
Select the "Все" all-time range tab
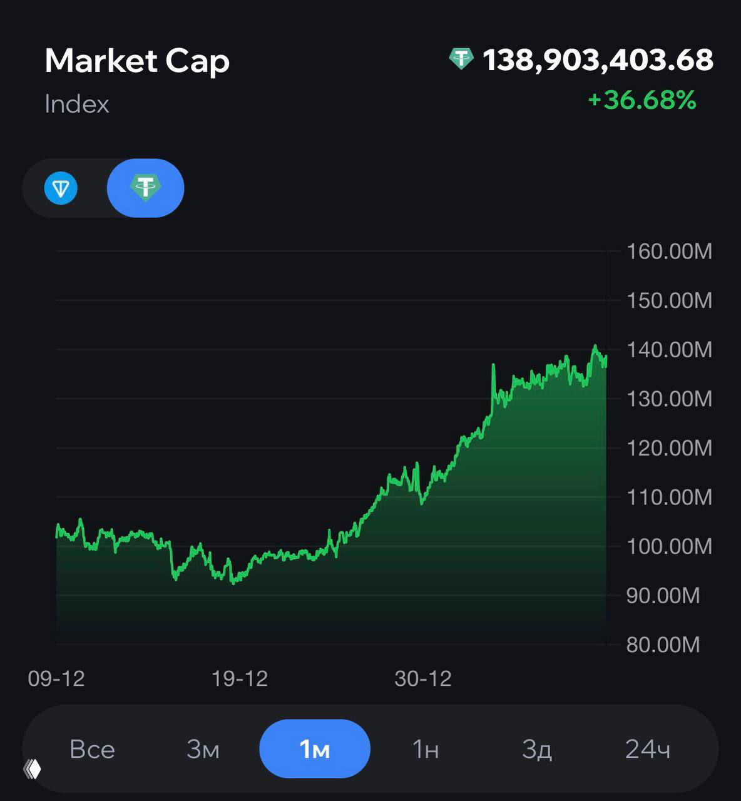pyautogui.click(x=92, y=749)
